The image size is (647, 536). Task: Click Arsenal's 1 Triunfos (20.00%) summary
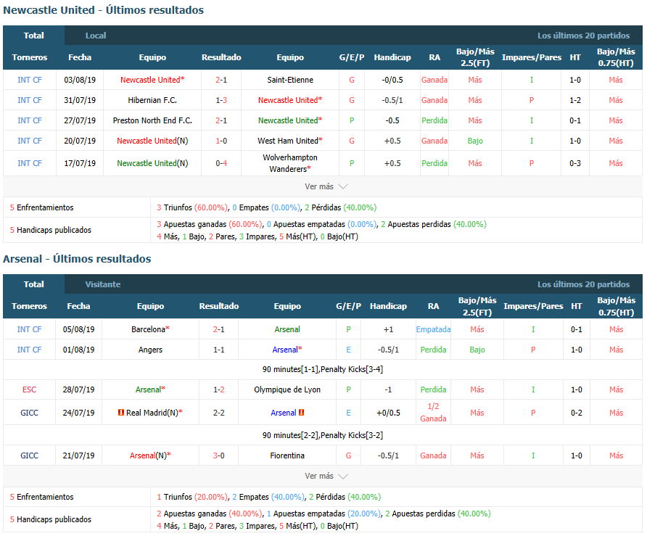point(192,497)
